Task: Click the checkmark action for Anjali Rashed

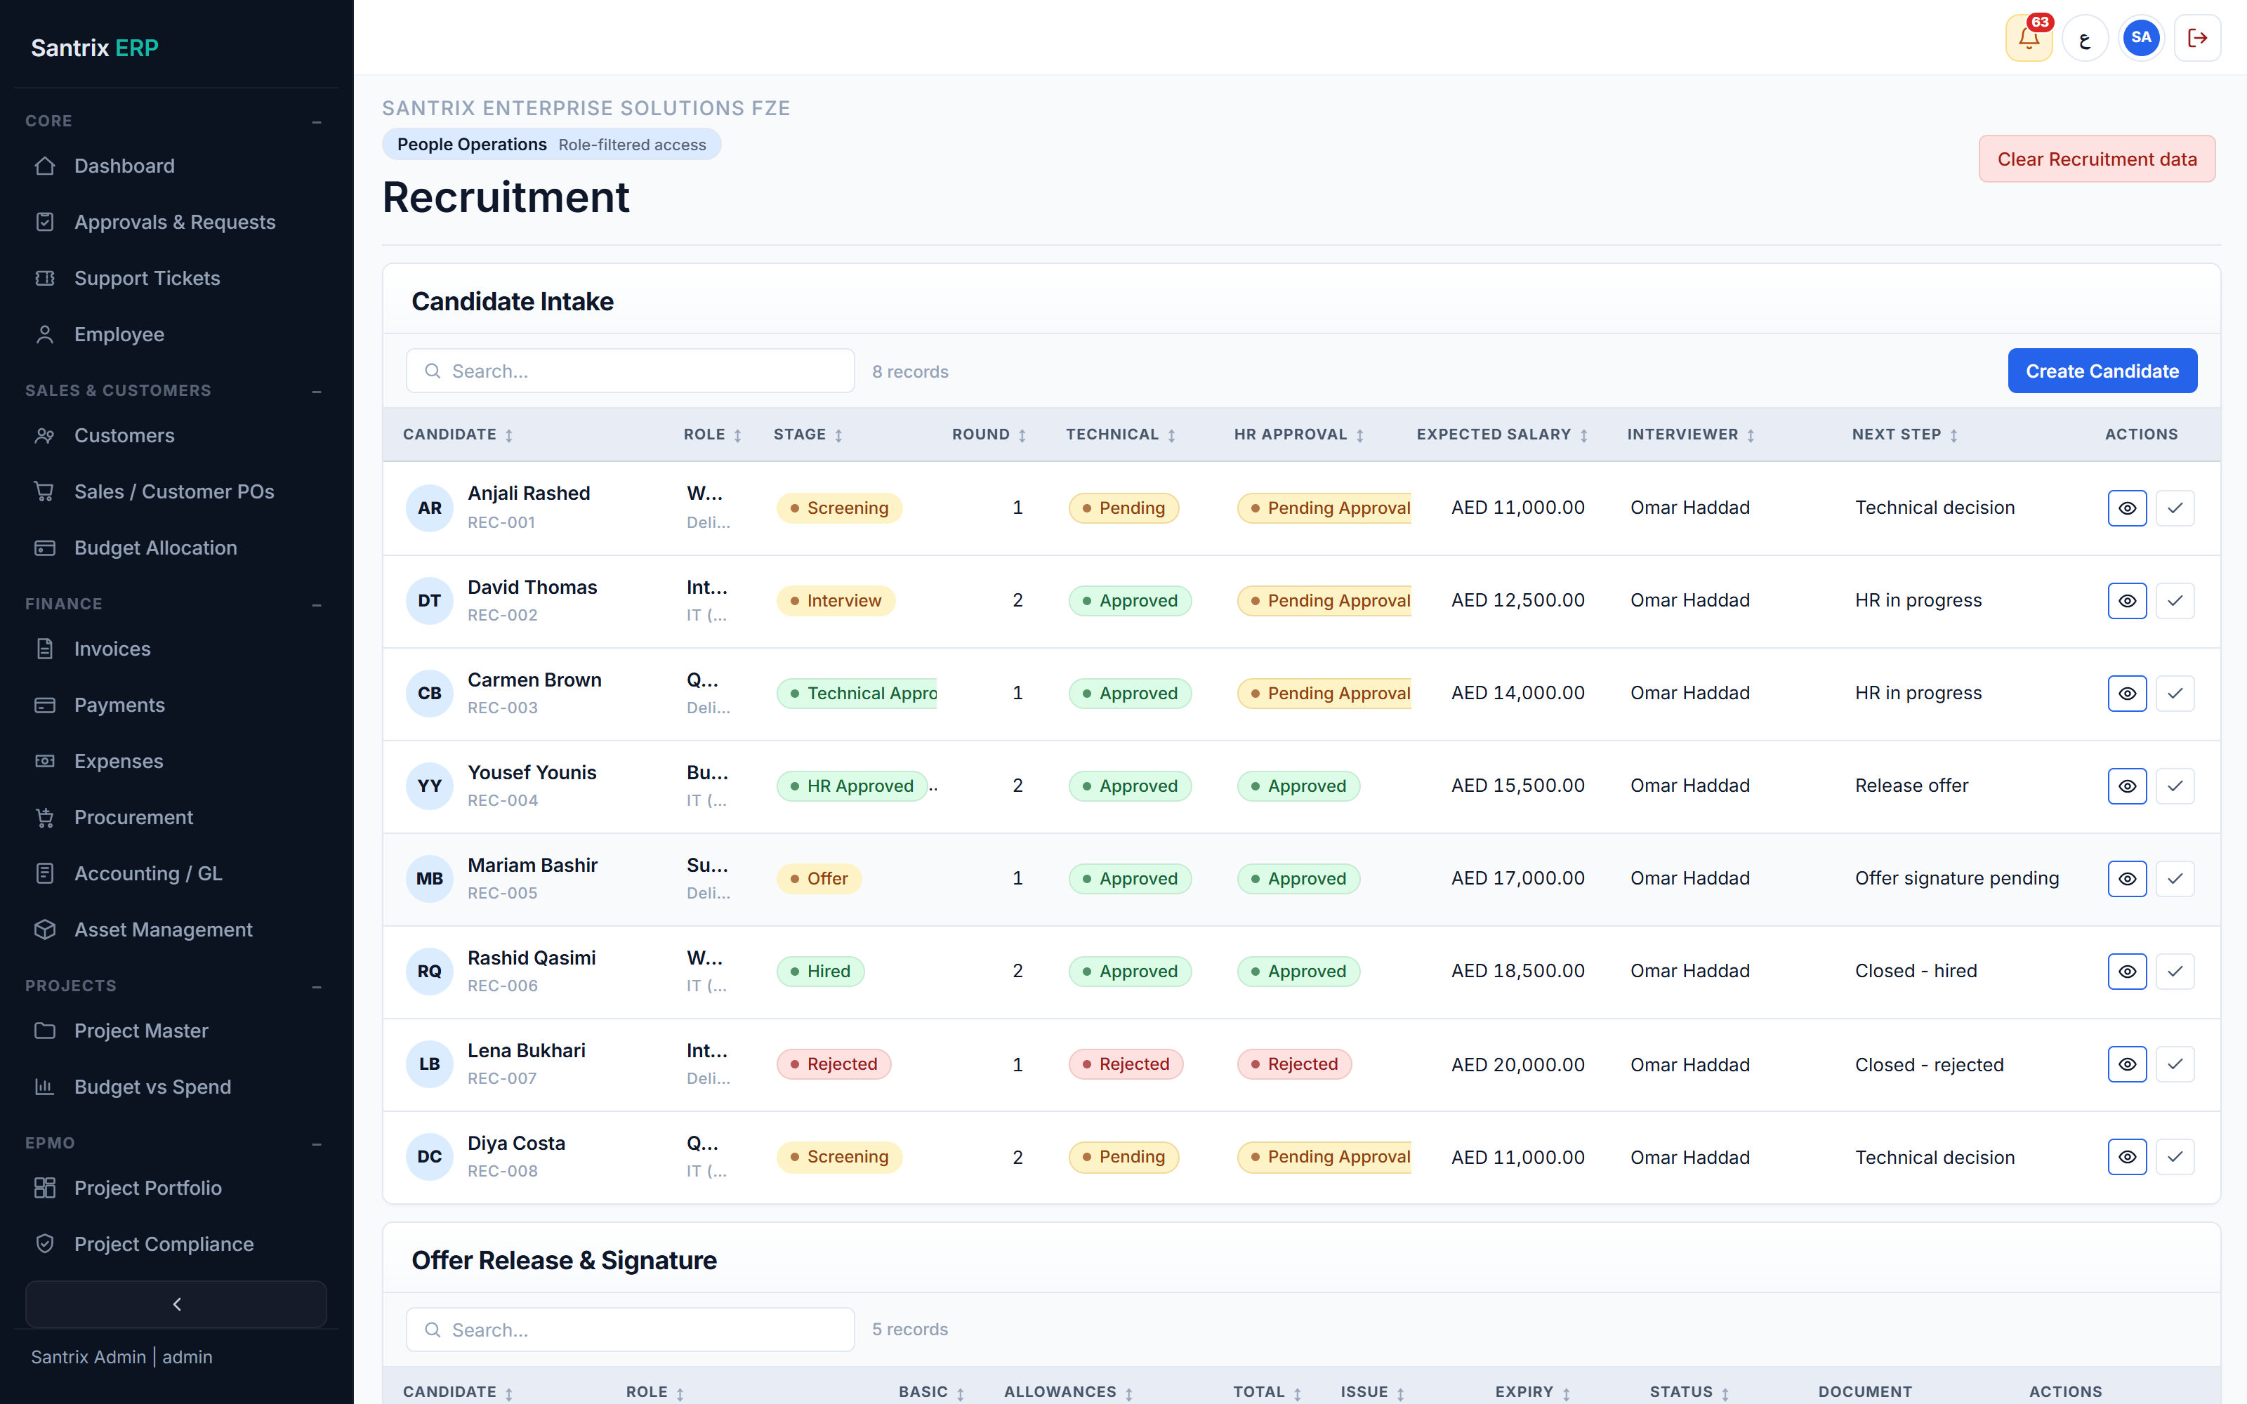Action: (x=2175, y=508)
